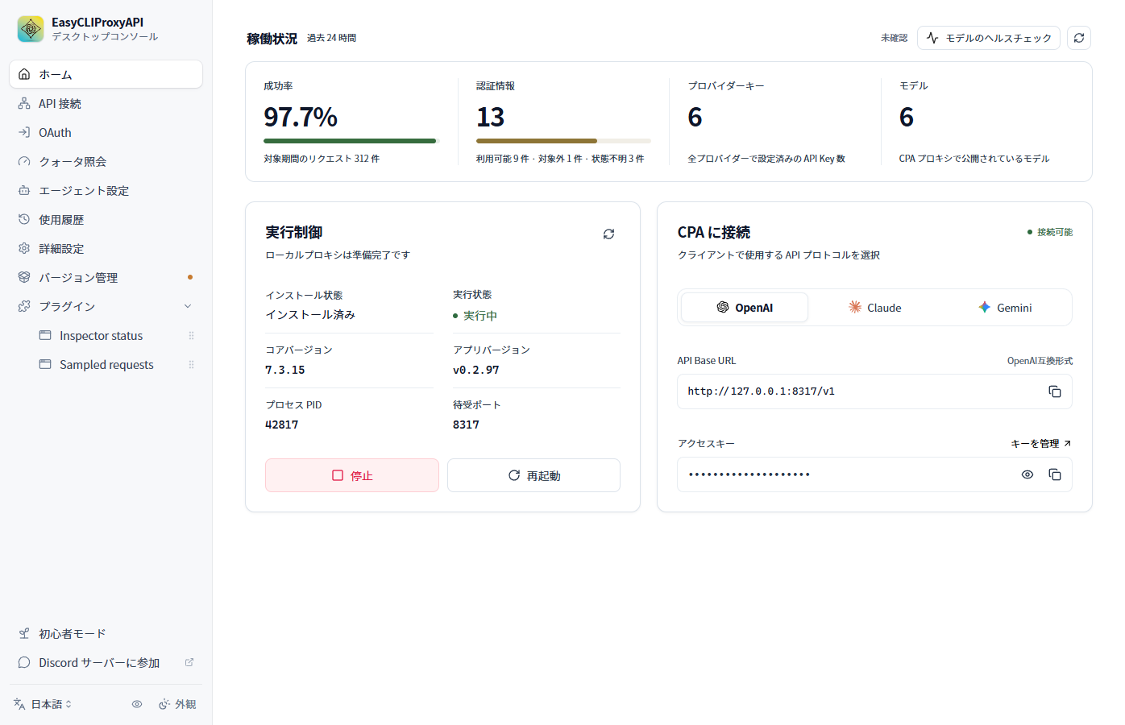
Task: Click the API Base URL field
Action: [x=874, y=391]
